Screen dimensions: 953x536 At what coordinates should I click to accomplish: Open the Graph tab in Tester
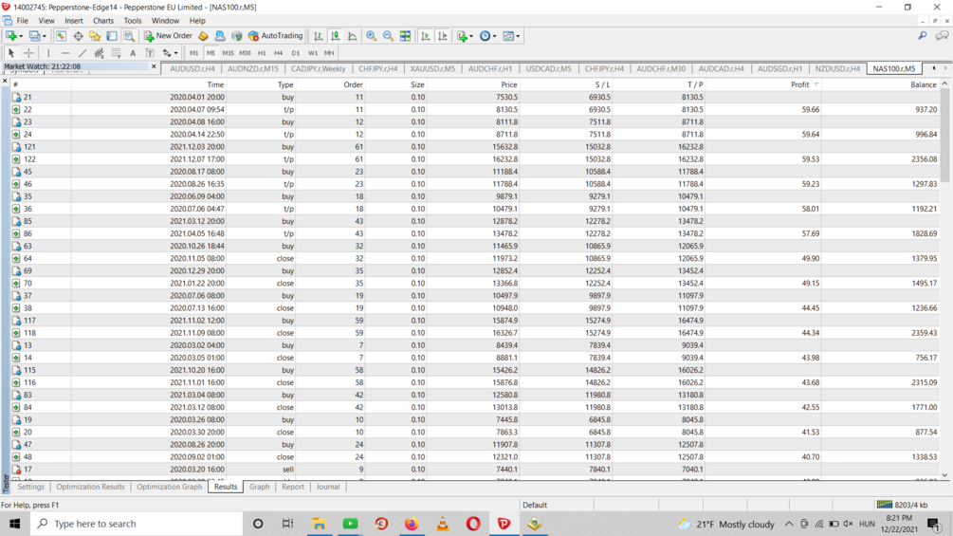coord(260,487)
